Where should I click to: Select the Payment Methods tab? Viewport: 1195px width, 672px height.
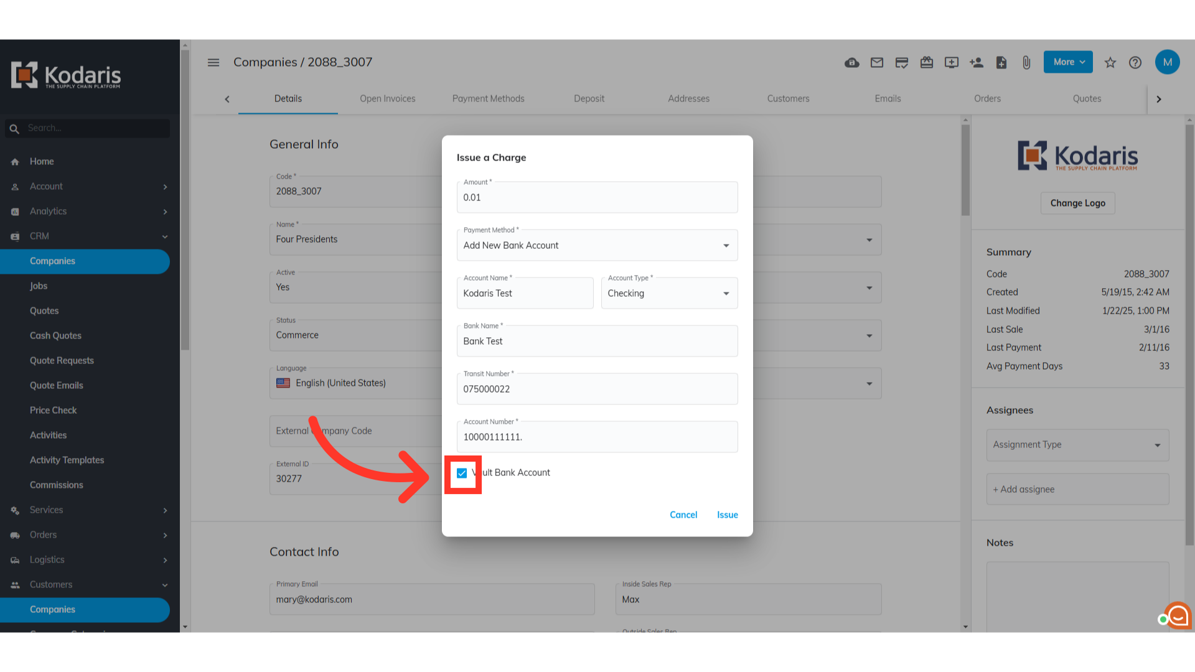click(488, 98)
